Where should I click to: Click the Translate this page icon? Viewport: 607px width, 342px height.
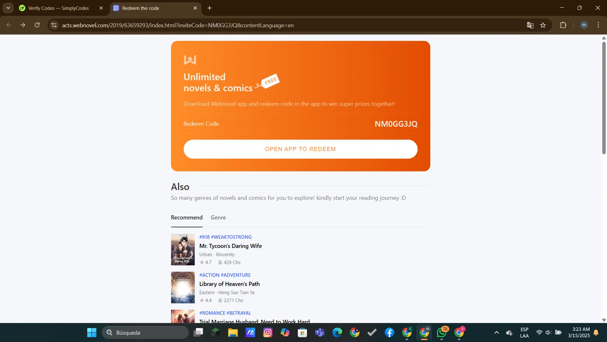(530, 25)
